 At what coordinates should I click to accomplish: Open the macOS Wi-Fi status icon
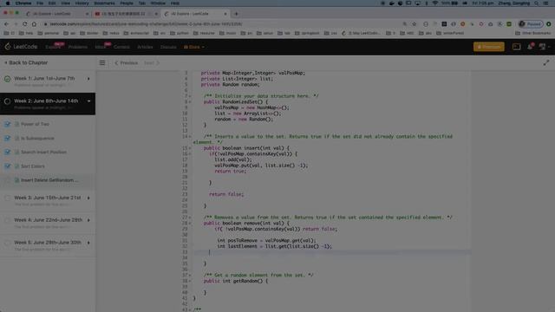(435, 3)
